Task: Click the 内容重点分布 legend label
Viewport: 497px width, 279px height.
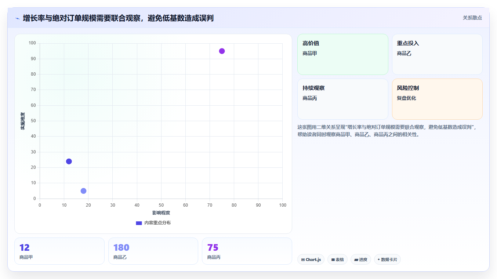Action: tap(157, 223)
